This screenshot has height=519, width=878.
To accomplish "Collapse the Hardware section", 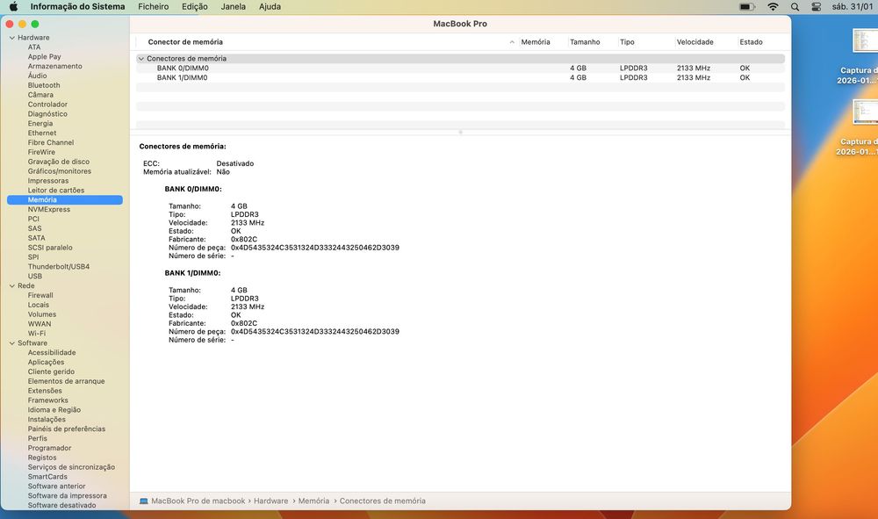I will (x=11, y=38).
